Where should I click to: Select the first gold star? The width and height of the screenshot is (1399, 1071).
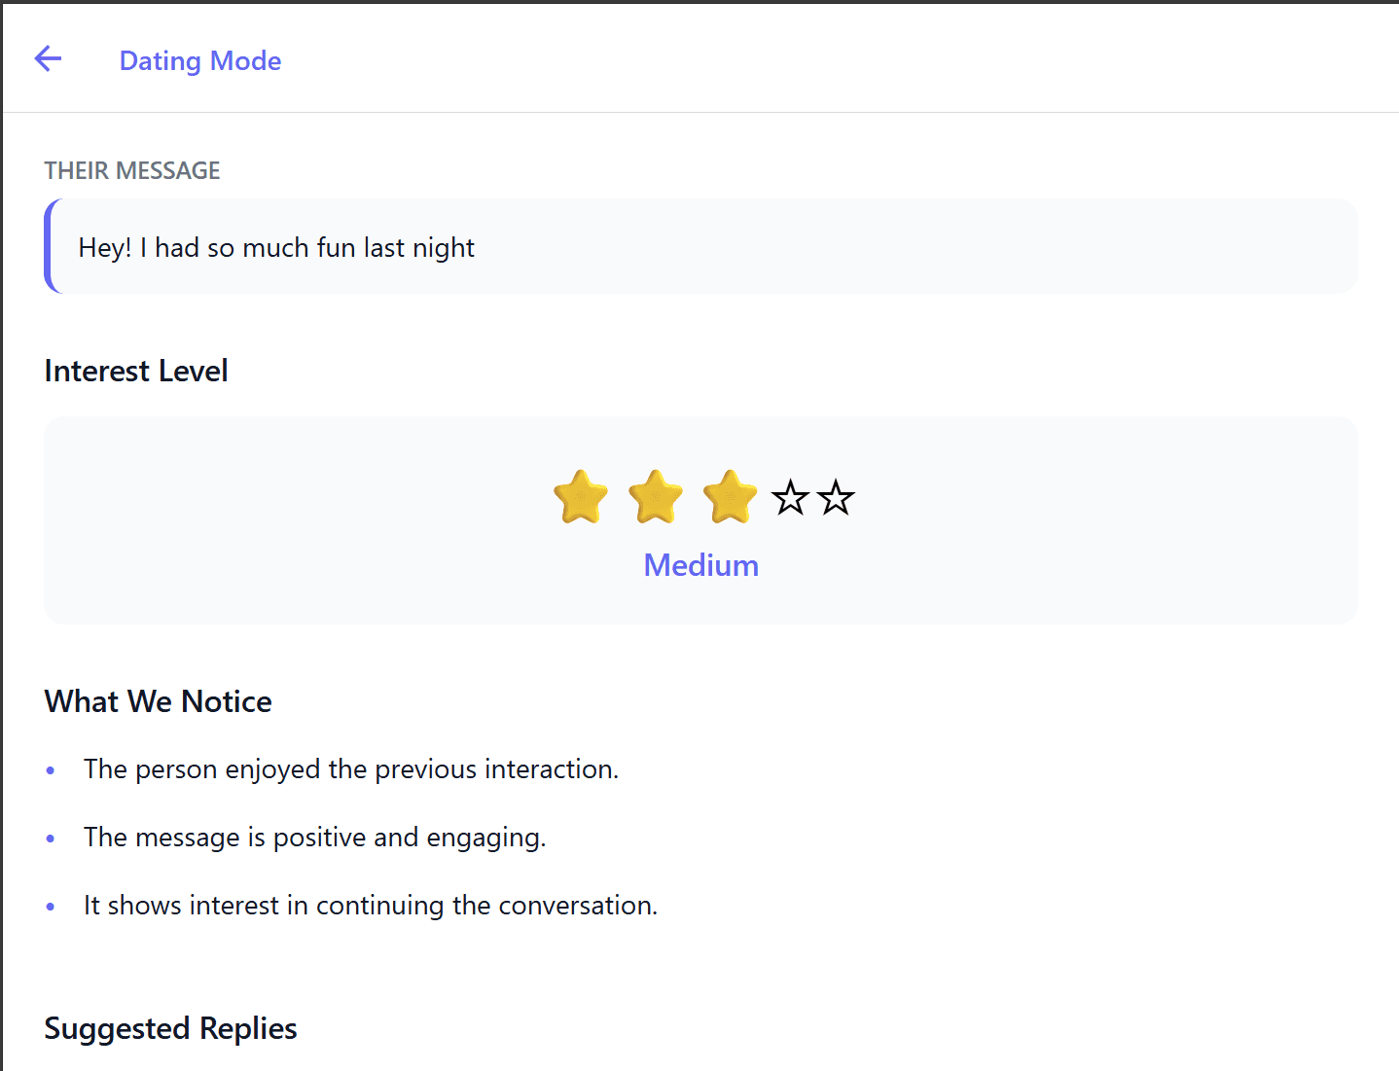coord(581,497)
